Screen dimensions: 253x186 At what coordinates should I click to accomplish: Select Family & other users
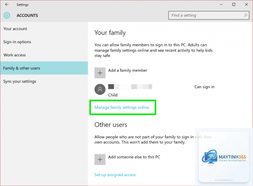(x=44, y=68)
